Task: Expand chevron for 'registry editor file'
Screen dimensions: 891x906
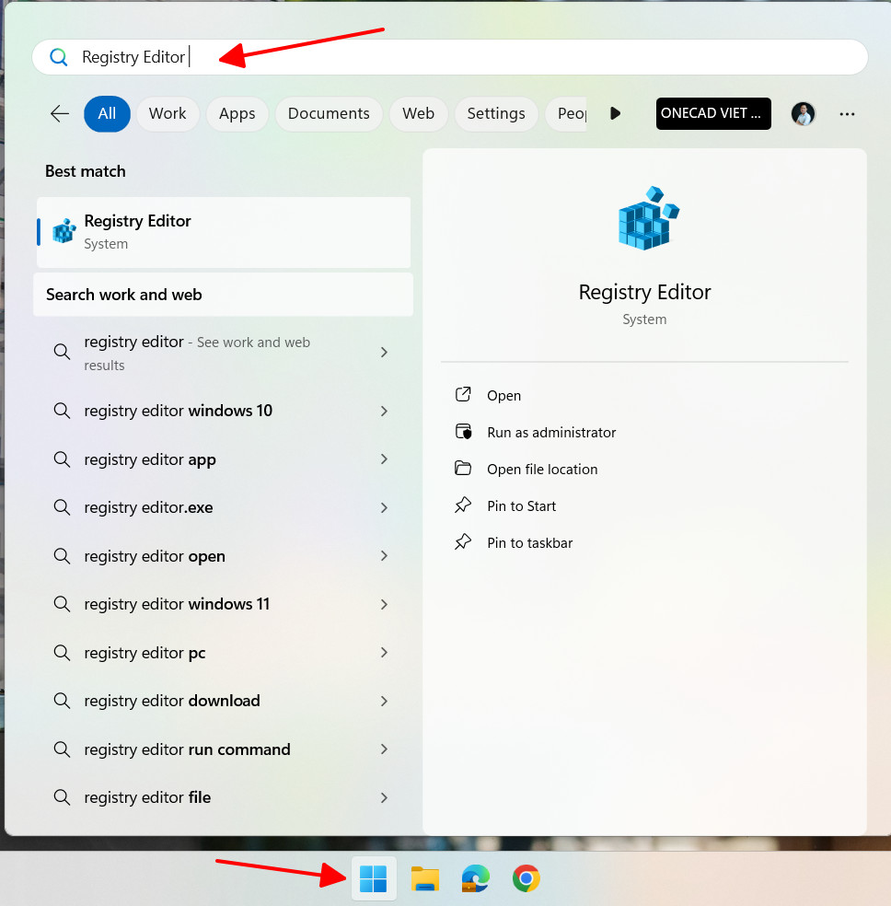Action: 384,797
